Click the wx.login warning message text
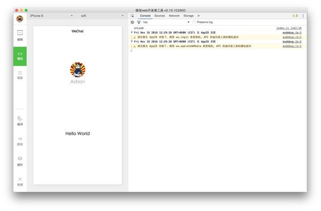This screenshot has height=211, width=321. pyautogui.click(x=188, y=37)
